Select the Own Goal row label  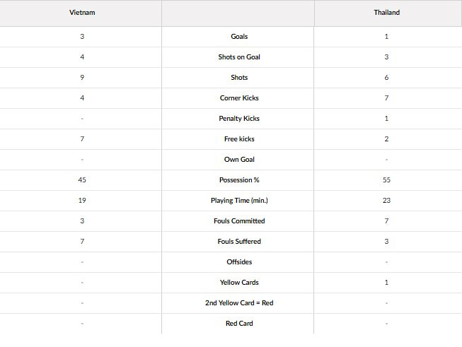pyautogui.click(x=239, y=160)
